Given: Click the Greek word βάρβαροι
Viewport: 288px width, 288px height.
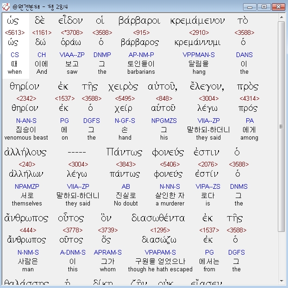Looking at the screenshot, I should tap(139, 20).
